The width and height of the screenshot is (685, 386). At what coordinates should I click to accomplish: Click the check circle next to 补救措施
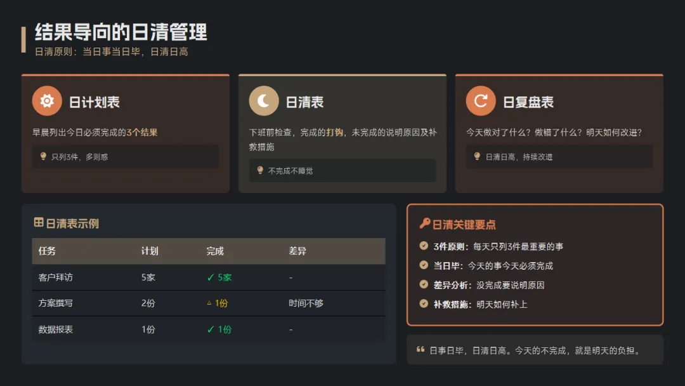point(424,303)
